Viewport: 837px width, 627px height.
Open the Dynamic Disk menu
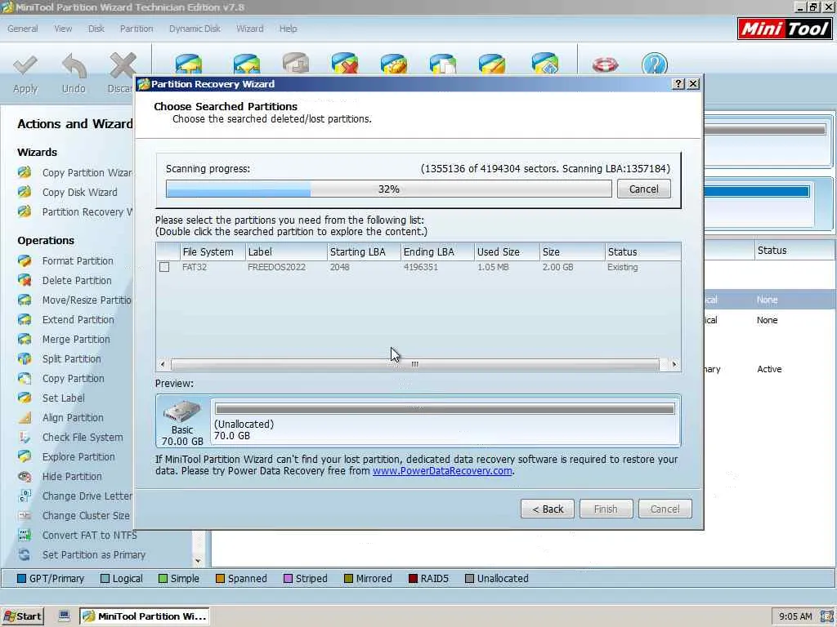coord(195,29)
